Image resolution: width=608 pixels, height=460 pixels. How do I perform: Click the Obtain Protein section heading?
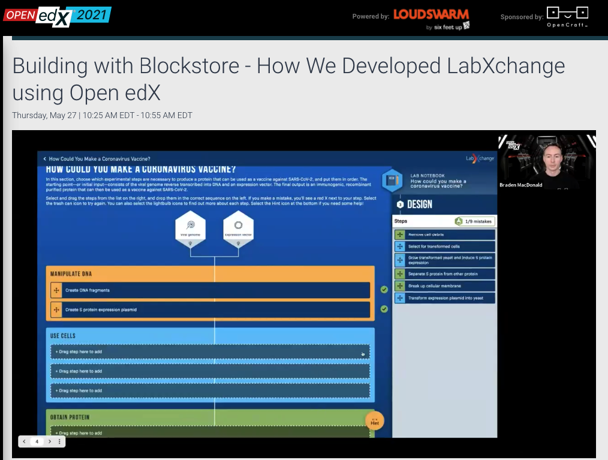click(x=70, y=417)
